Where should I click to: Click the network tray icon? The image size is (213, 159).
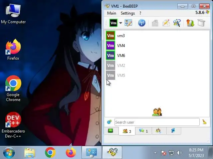[x=171, y=153]
